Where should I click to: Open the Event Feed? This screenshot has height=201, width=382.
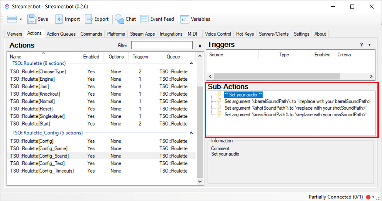157,19
